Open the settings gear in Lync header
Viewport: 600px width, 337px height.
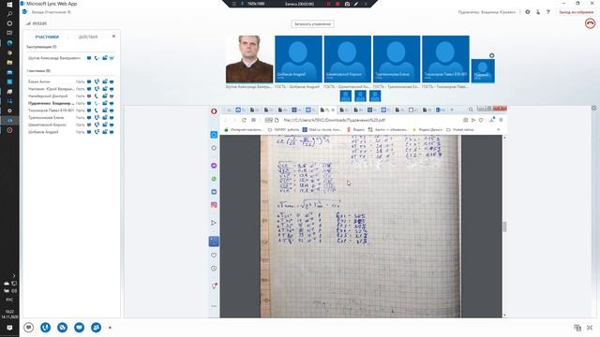[528, 12]
